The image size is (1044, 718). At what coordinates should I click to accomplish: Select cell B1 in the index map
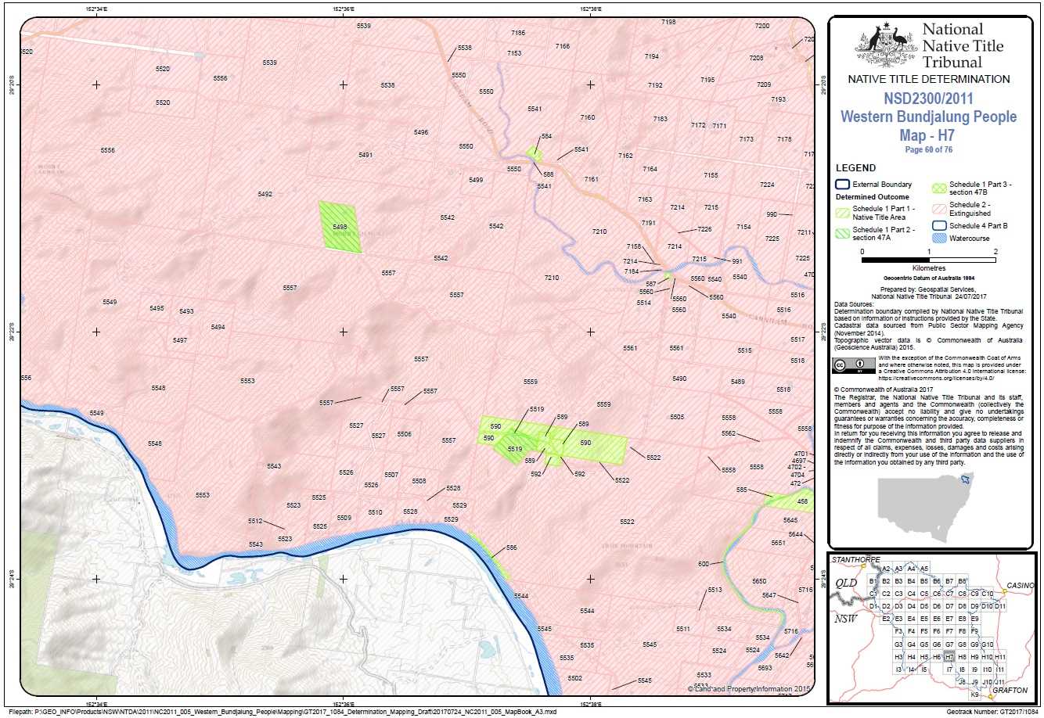pyautogui.click(x=873, y=581)
